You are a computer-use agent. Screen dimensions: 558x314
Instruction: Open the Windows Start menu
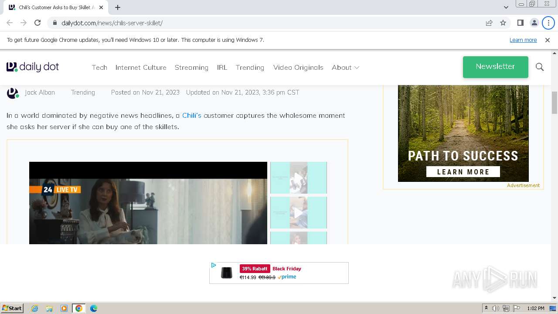pos(12,308)
